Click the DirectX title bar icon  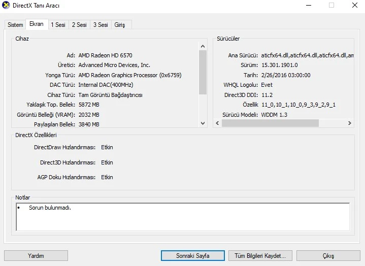pos(6,5)
